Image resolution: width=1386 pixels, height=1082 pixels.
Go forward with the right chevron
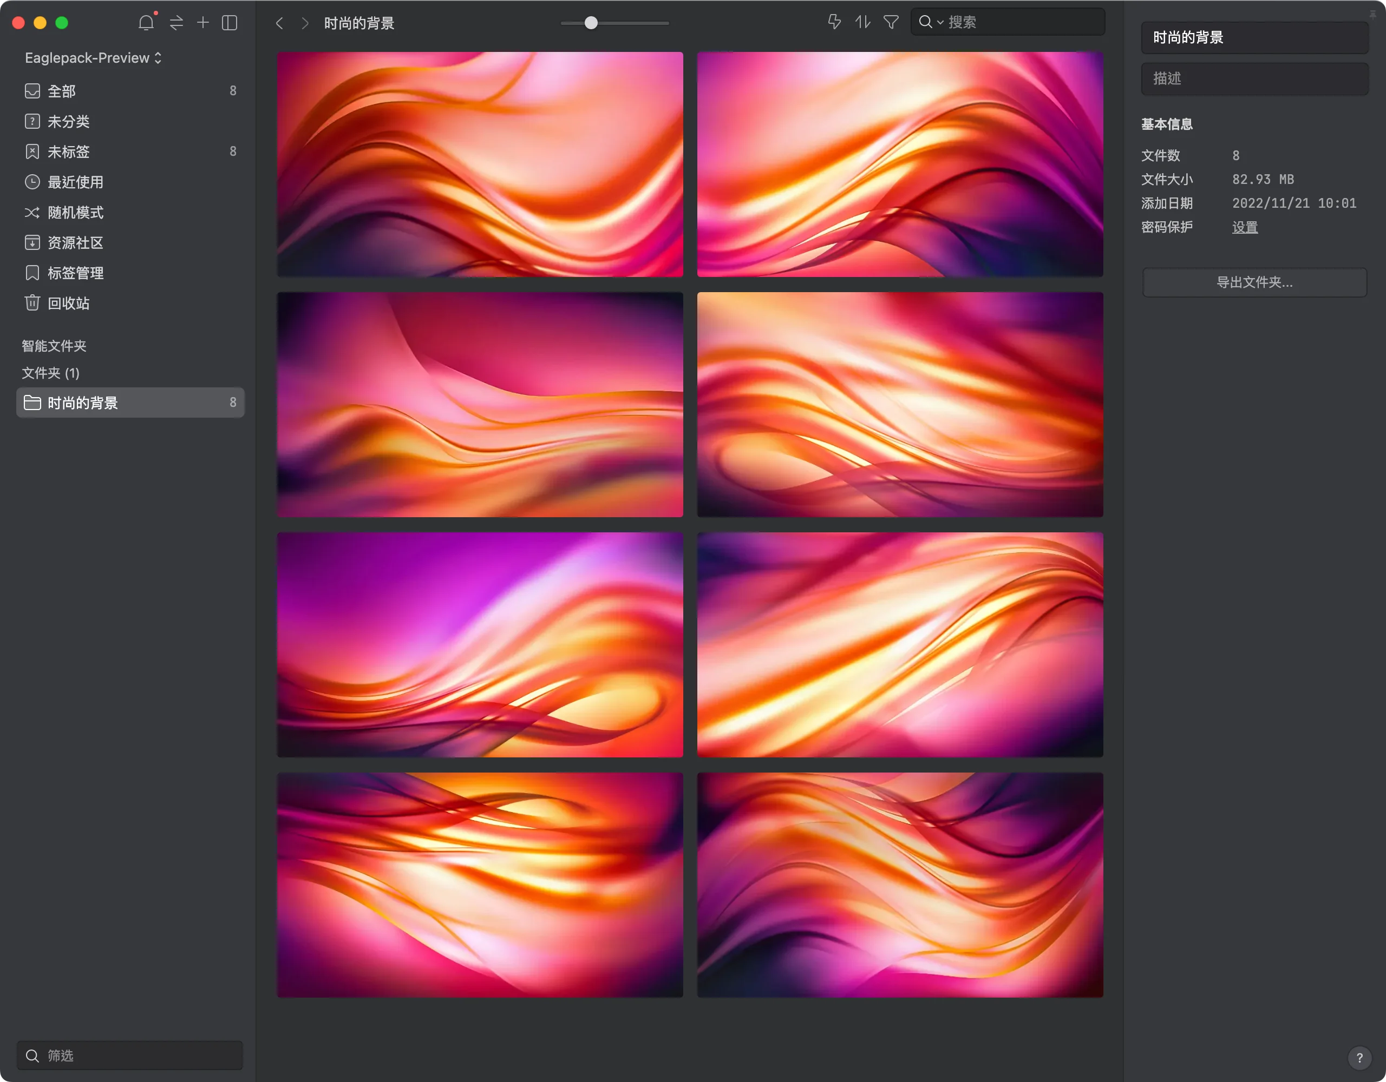point(305,23)
